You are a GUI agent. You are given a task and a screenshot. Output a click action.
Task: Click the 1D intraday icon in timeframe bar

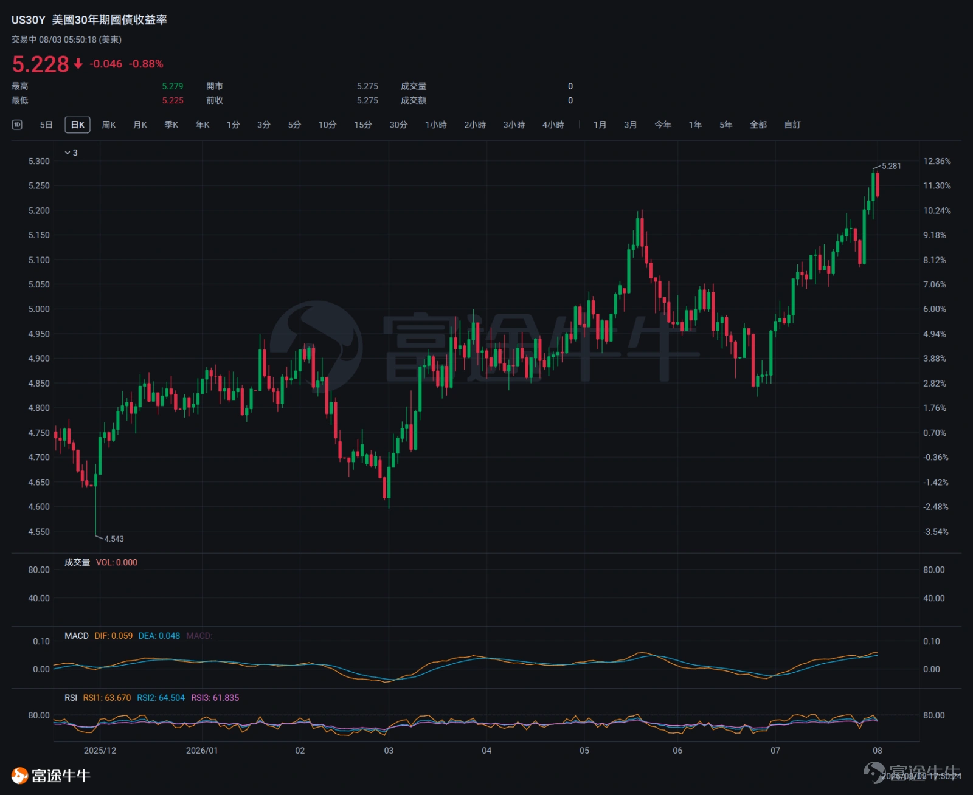[x=17, y=125]
